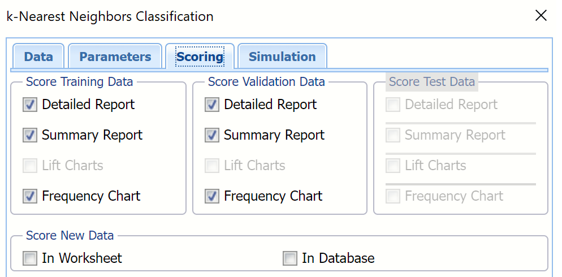Uncheck Detailed Report under Score Validation Data
The width and height of the screenshot is (562, 277).
click(212, 105)
